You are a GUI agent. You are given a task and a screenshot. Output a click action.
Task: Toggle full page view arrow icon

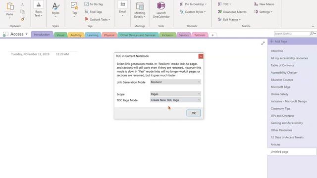tap(263, 43)
